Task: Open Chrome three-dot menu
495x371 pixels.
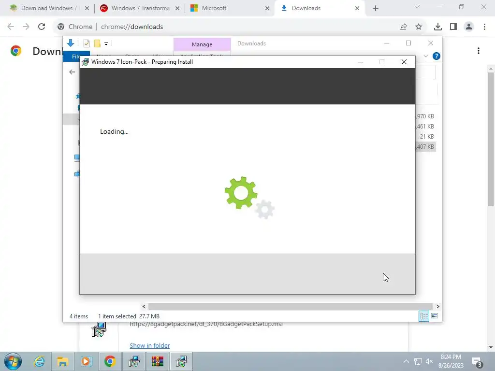Action: (x=484, y=27)
